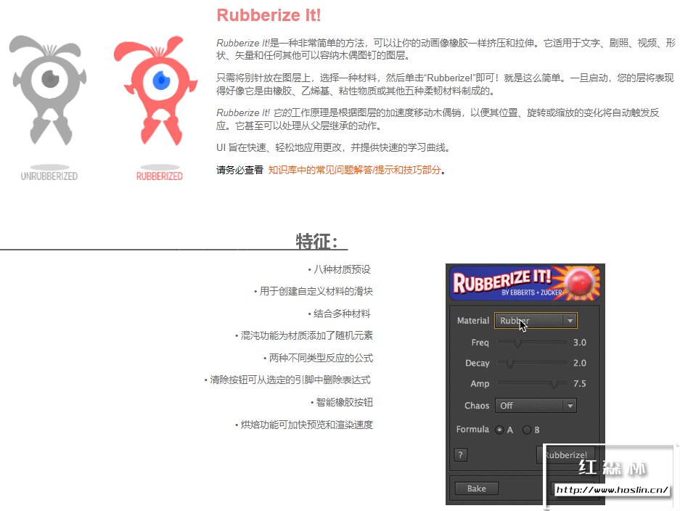Click the 特征: section heading
Image resolution: width=680 pixels, height=511 pixels.
tap(317, 241)
